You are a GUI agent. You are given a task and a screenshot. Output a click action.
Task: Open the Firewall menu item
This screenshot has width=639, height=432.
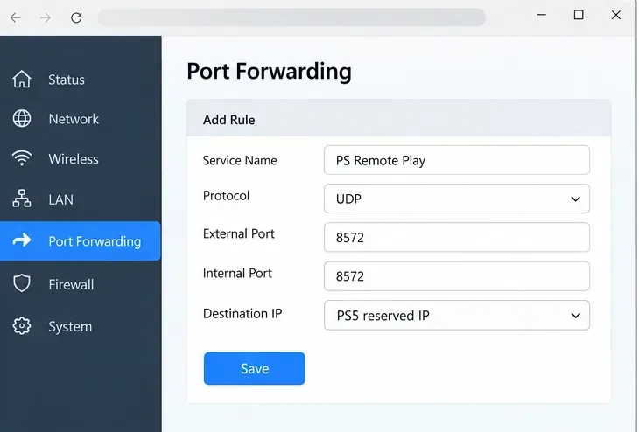[71, 284]
